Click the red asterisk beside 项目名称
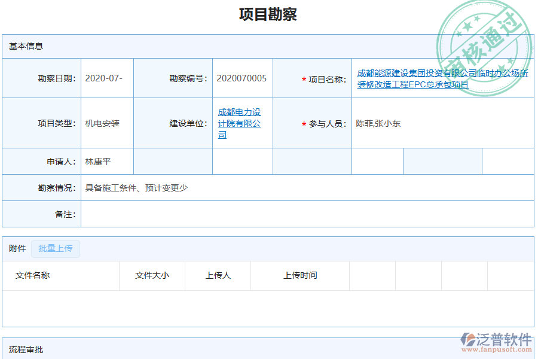 pyautogui.click(x=304, y=78)
